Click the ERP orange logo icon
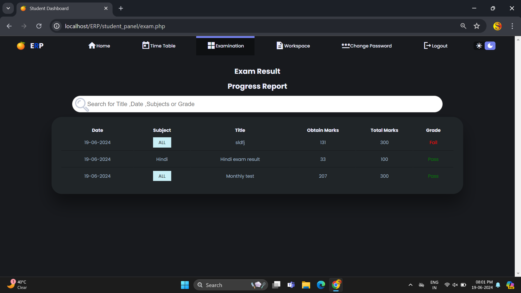Screen dimensions: 521x293 [x=21, y=46]
